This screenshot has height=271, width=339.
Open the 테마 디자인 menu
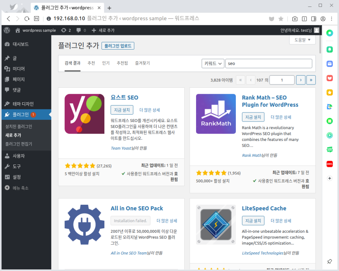[x=26, y=104]
